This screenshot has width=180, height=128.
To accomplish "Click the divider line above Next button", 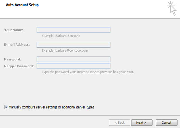I will click(90, 115).
